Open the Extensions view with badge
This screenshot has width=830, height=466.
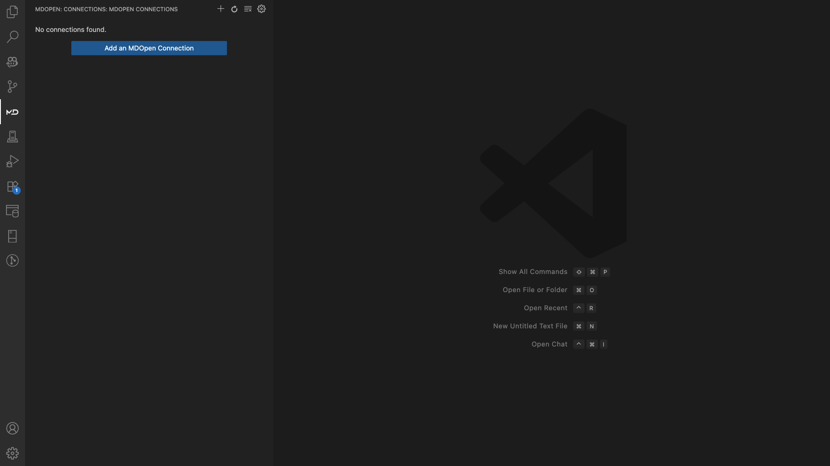pos(12,186)
